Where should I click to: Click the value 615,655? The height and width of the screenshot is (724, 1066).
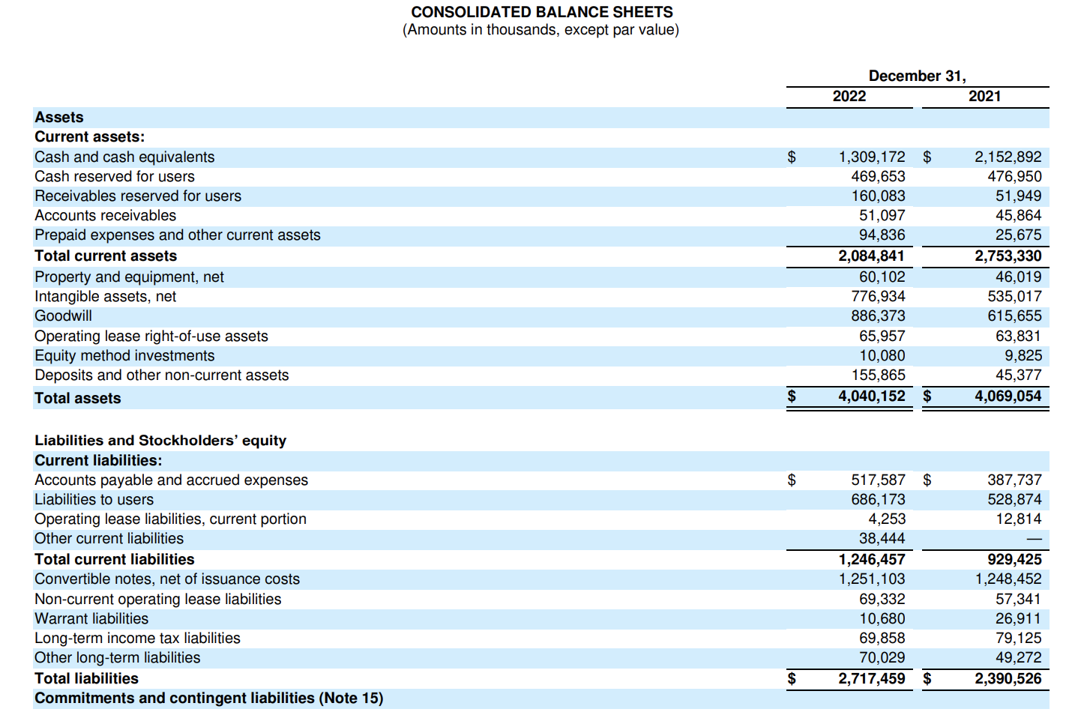pyautogui.click(x=1014, y=316)
